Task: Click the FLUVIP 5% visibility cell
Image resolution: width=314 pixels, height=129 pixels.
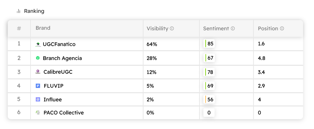Action: pyautogui.click(x=150, y=86)
